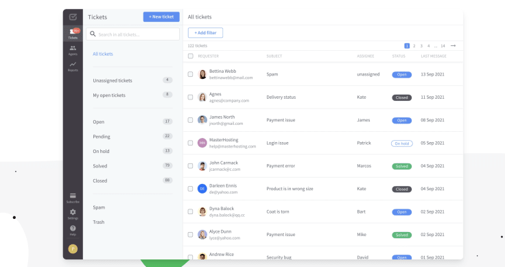
Task: Open the Subscribe icon in the sidebar
Action: pyautogui.click(x=73, y=198)
